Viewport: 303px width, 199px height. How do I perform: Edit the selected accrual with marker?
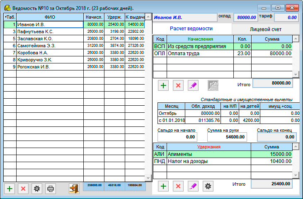[193, 85]
